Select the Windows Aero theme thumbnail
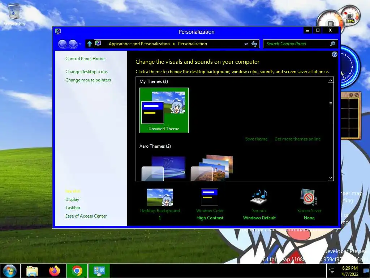This screenshot has height=278, width=370. (x=164, y=168)
